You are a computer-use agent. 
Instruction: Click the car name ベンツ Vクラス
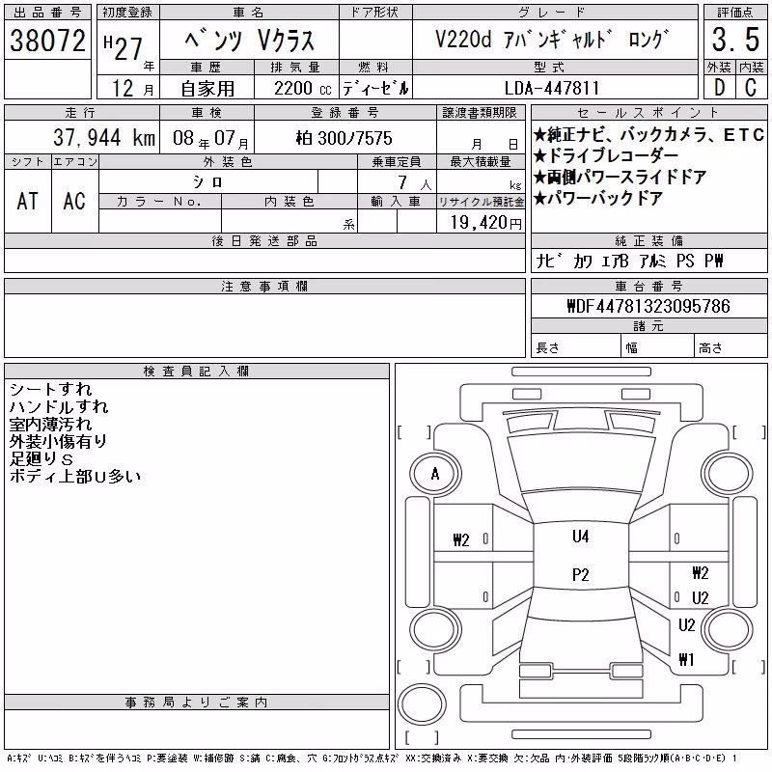[250, 41]
